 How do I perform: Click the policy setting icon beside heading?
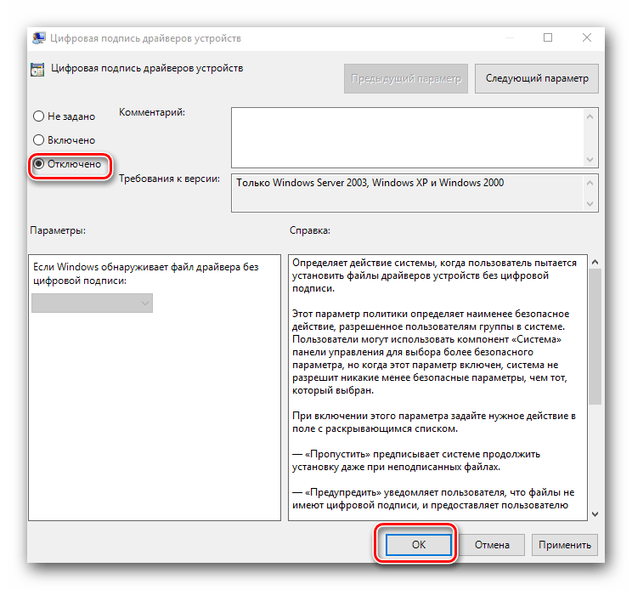coord(37,70)
